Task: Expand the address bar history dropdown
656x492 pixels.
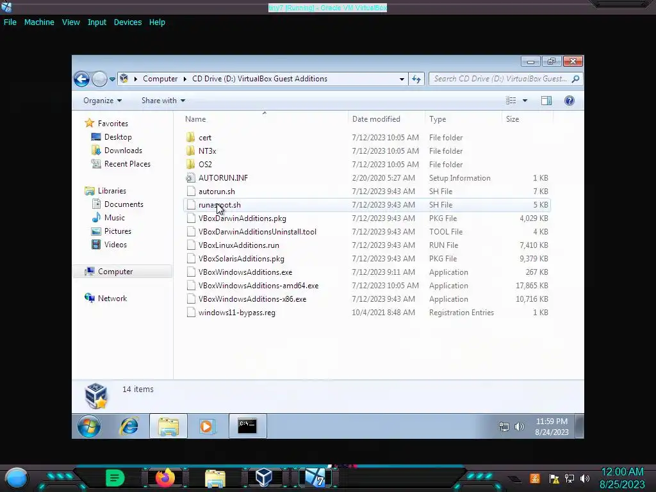Action: pyautogui.click(x=402, y=79)
